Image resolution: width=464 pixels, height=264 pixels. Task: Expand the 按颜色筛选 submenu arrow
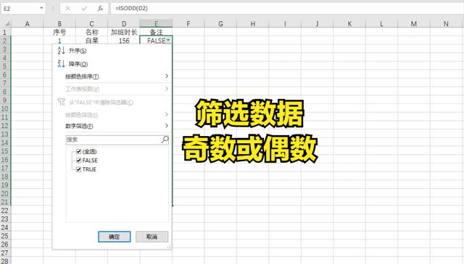(167, 114)
